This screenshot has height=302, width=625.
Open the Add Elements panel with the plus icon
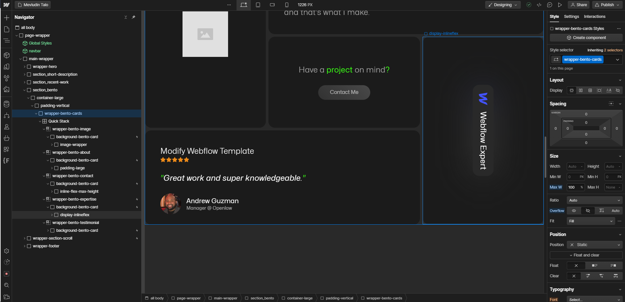7,18
